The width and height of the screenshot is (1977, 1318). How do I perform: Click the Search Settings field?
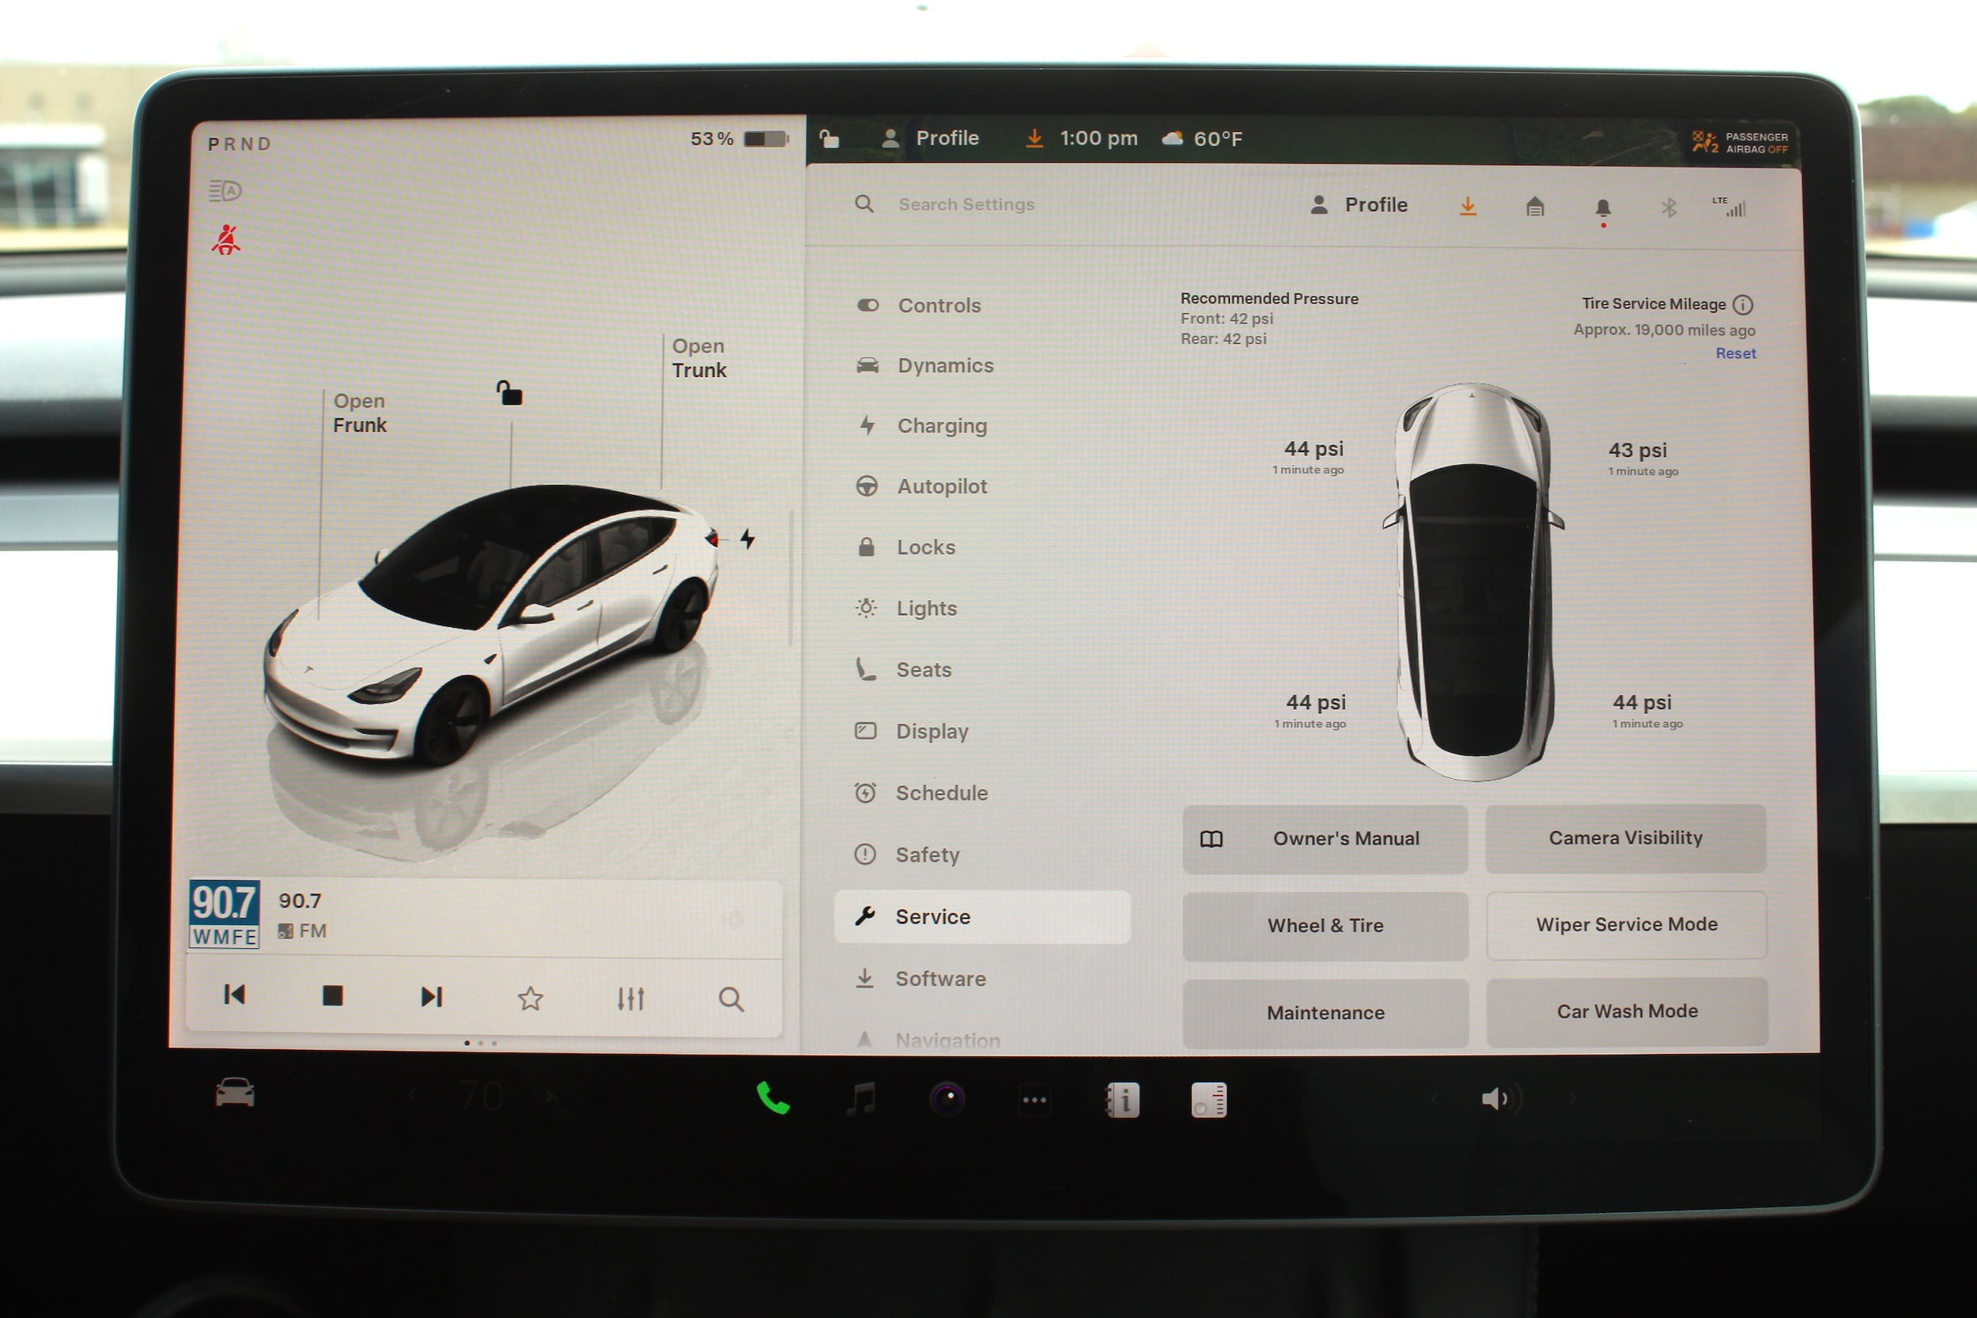click(x=966, y=204)
